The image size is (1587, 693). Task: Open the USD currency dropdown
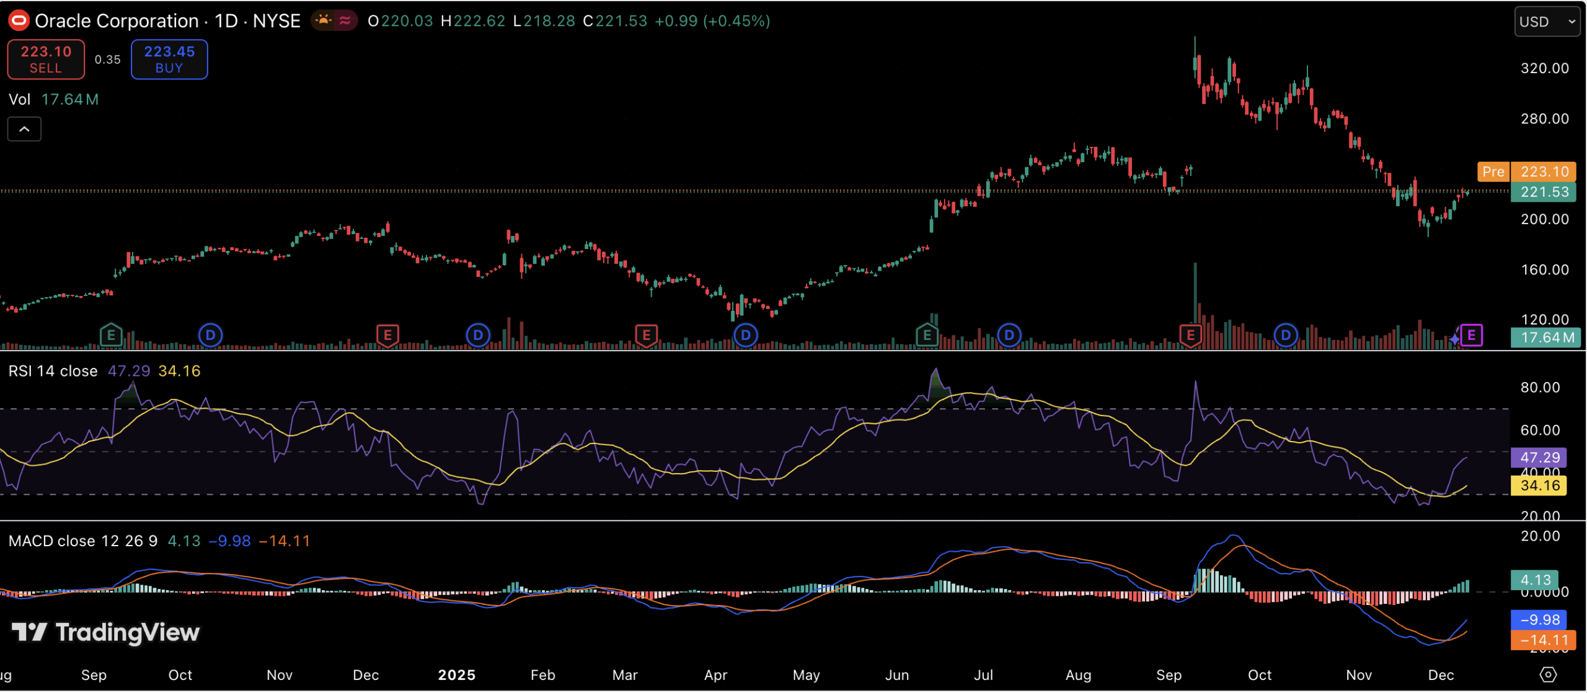point(1546,22)
